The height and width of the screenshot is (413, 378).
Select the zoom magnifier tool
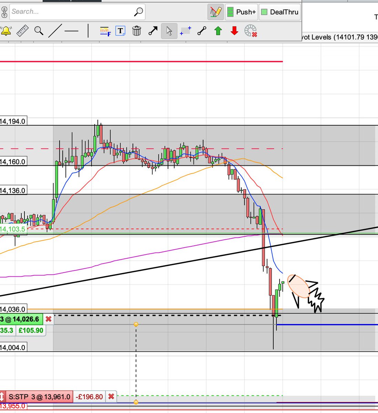(39, 31)
